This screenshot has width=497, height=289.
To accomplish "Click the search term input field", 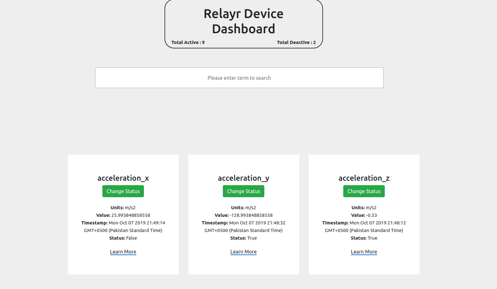I will click(x=239, y=78).
